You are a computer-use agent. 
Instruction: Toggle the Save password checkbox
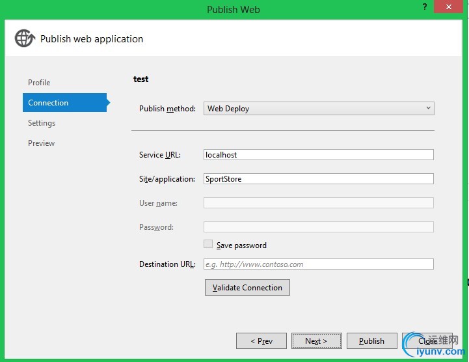click(208, 244)
